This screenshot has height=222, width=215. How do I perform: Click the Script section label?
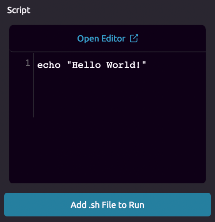click(19, 10)
